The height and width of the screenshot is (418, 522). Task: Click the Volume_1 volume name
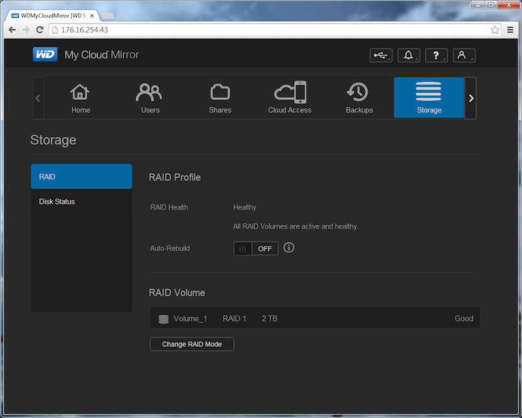(190, 319)
